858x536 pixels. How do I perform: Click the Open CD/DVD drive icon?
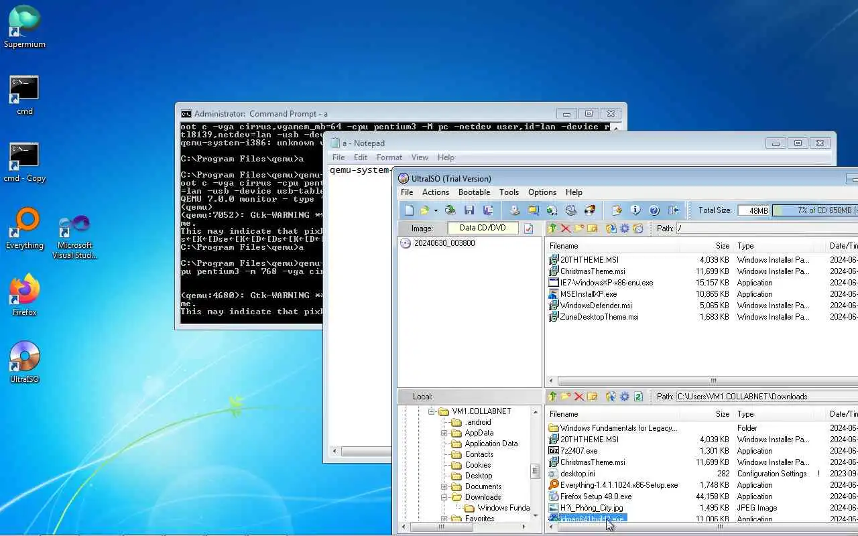(x=450, y=210)
